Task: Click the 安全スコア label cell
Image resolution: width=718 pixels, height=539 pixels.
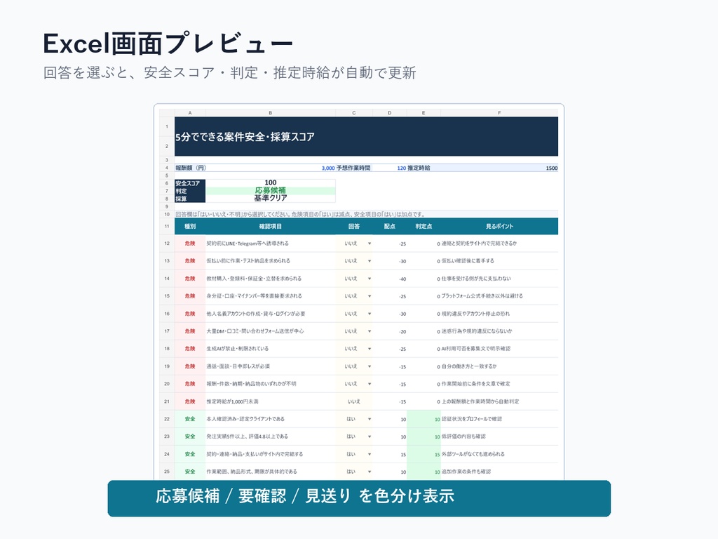Action: 190,183
